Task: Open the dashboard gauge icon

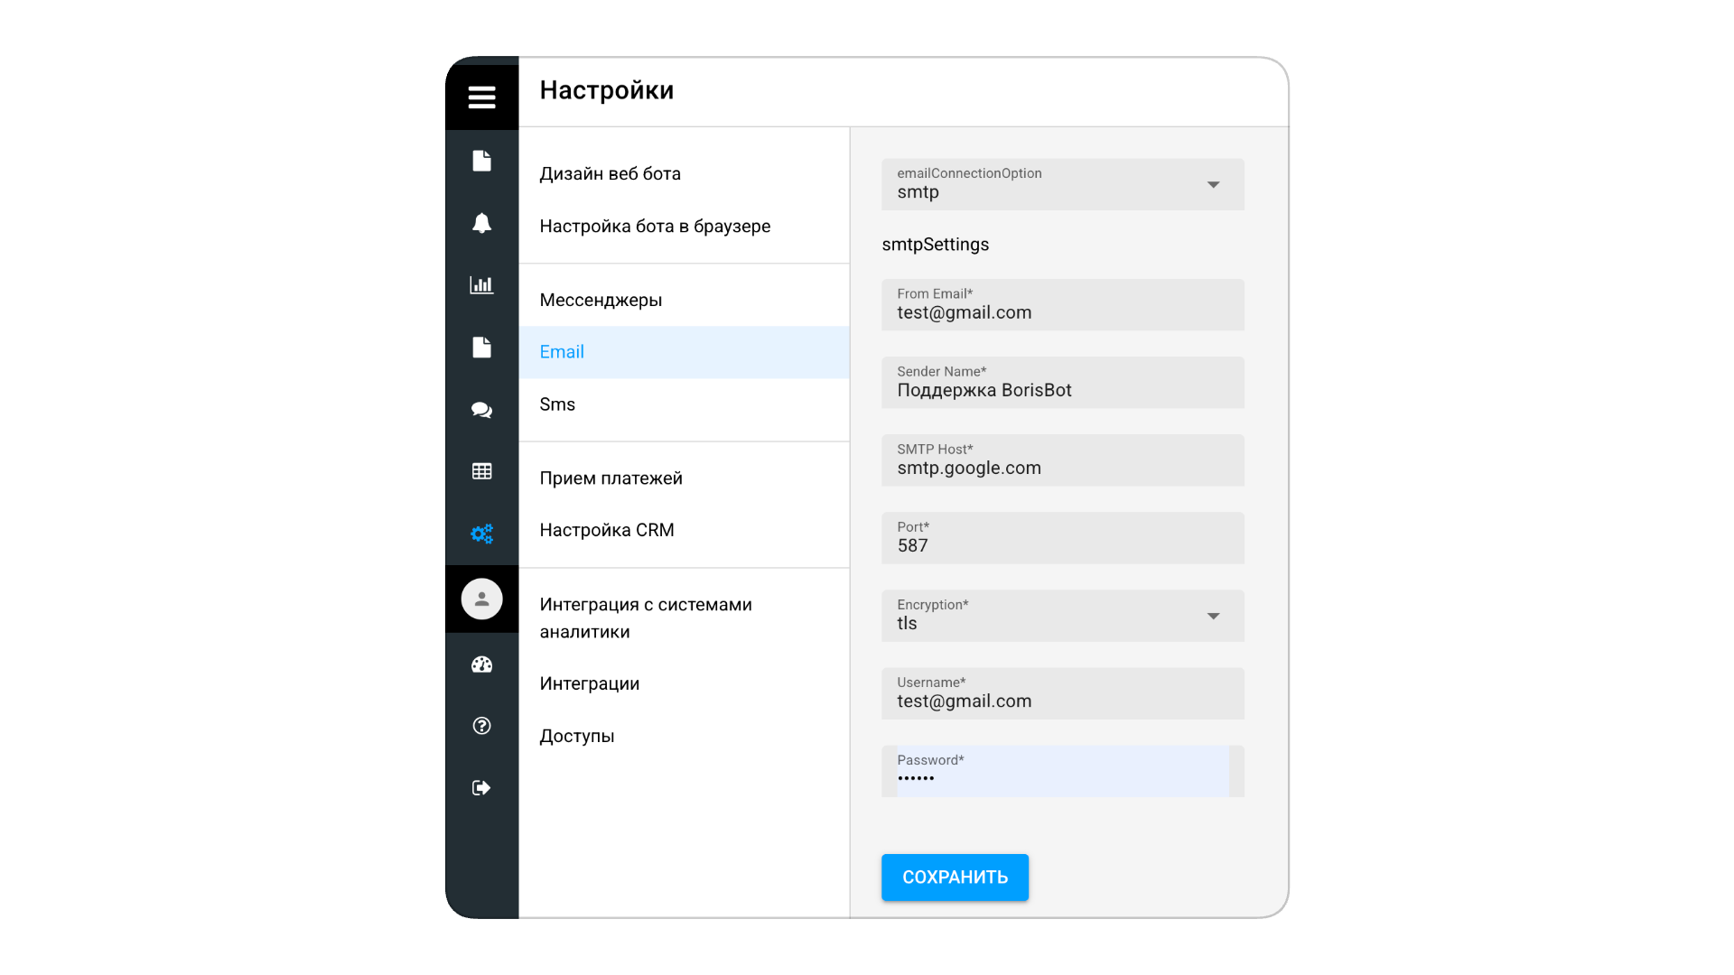Action: click(481, 664)
